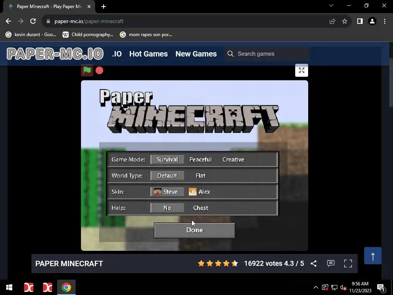Reload the page with the refresh icon
This screenshot has height=295, width=393.
[33, 22]
